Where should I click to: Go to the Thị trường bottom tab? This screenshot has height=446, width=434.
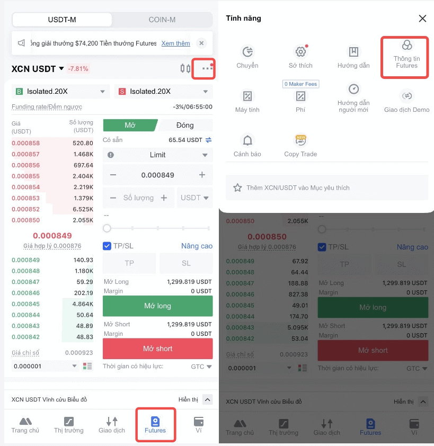tap(69, 425)
